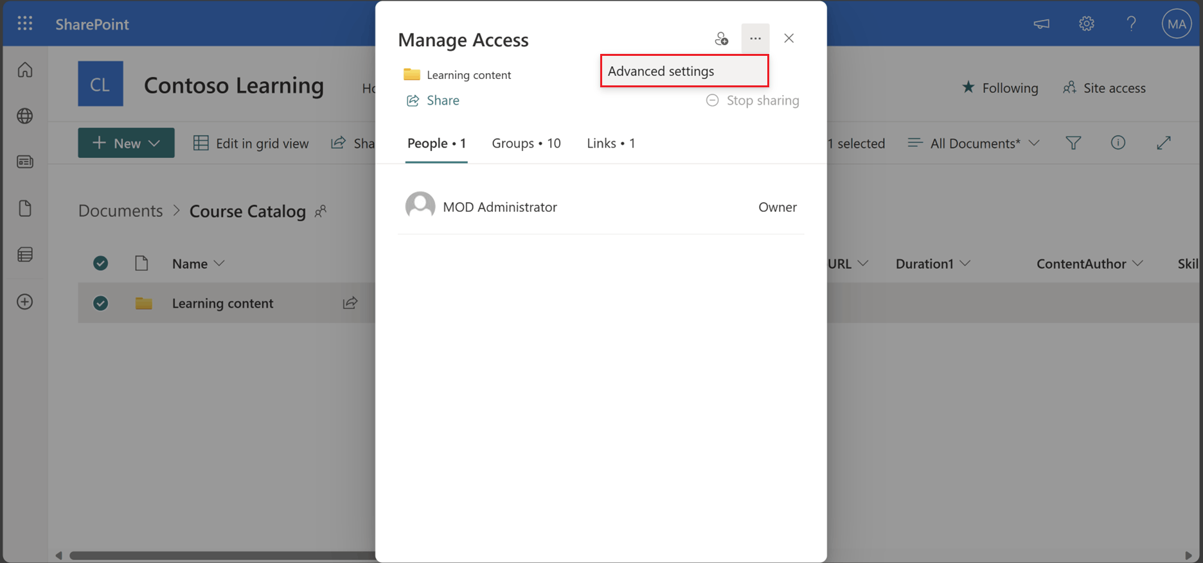Deselect the Learning content row checkmark

point(100,303)
